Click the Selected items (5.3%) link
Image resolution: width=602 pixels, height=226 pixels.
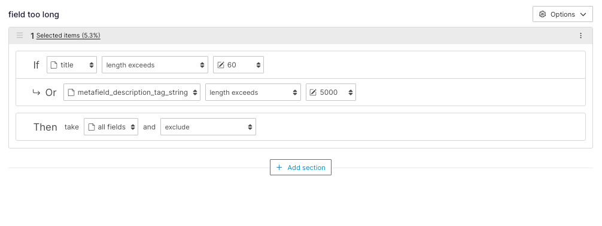(x=68, y=36)
